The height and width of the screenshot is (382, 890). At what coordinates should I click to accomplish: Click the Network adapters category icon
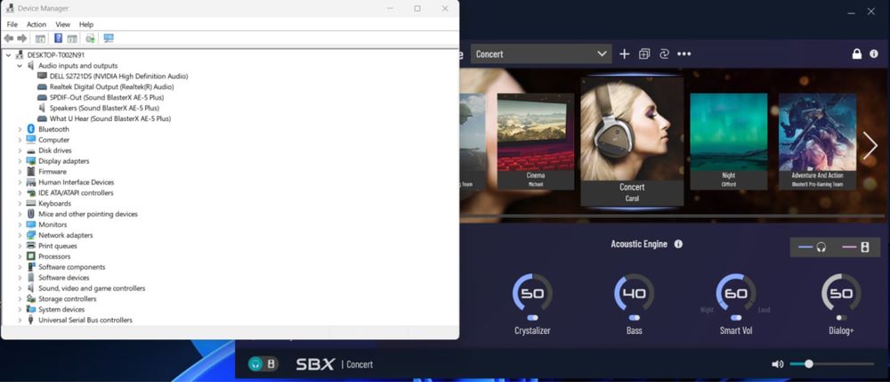coord(30,235)
